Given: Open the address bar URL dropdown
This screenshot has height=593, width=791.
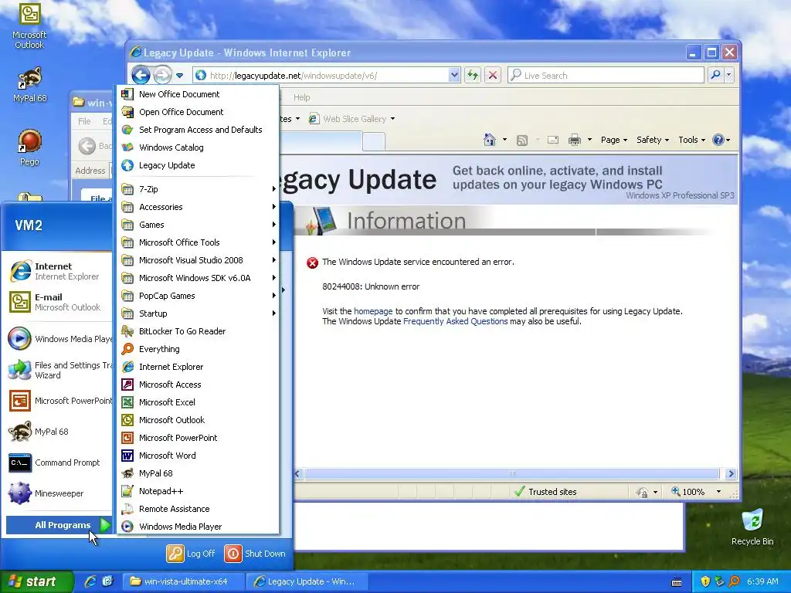Looking at the screenshot, I should coord(454,76).
